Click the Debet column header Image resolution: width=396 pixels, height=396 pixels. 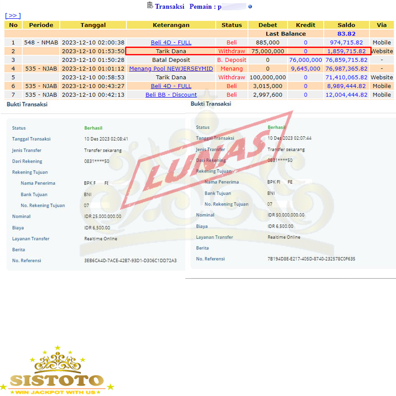coord(268,25)
